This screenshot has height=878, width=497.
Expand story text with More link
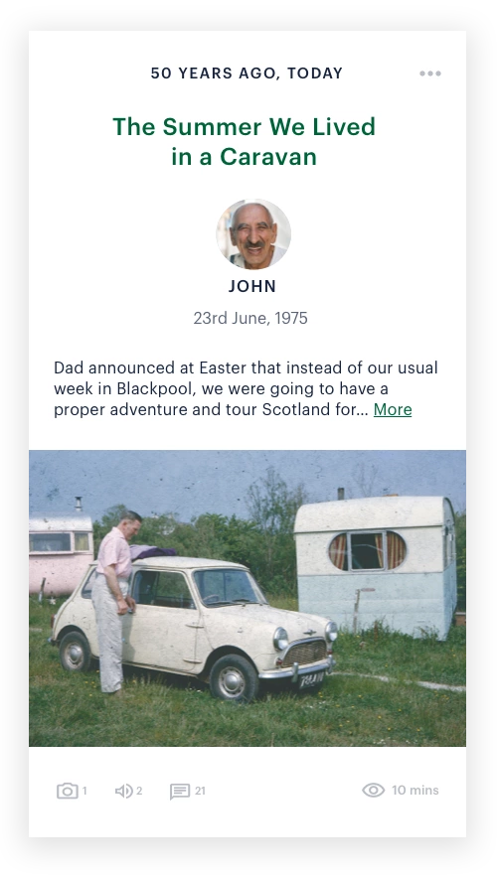393,409
